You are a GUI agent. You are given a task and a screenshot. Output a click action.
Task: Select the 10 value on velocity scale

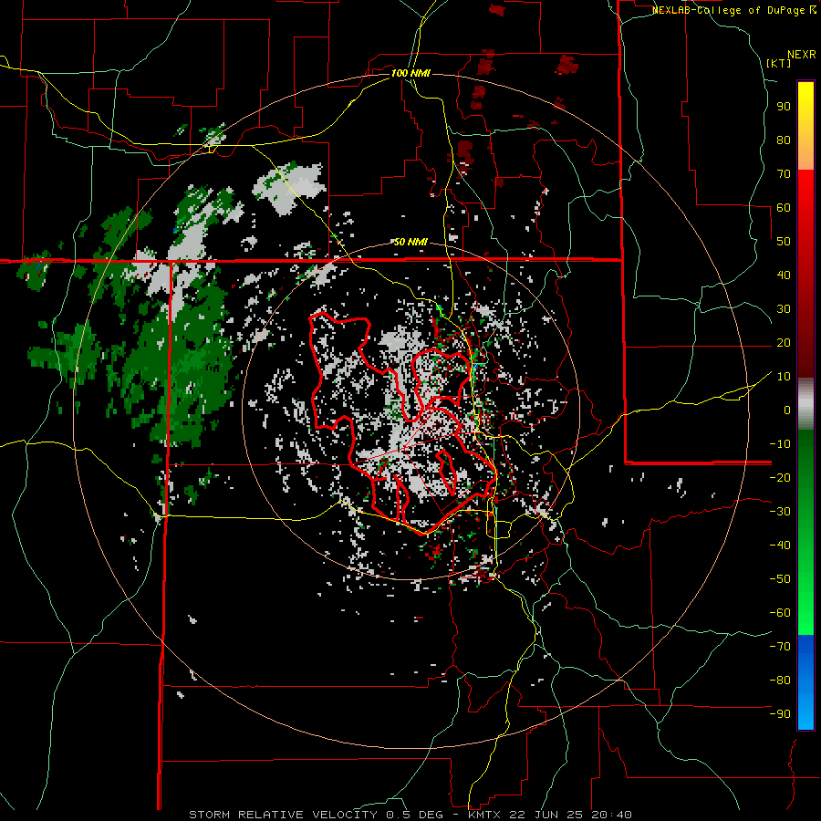click(784, 377)
